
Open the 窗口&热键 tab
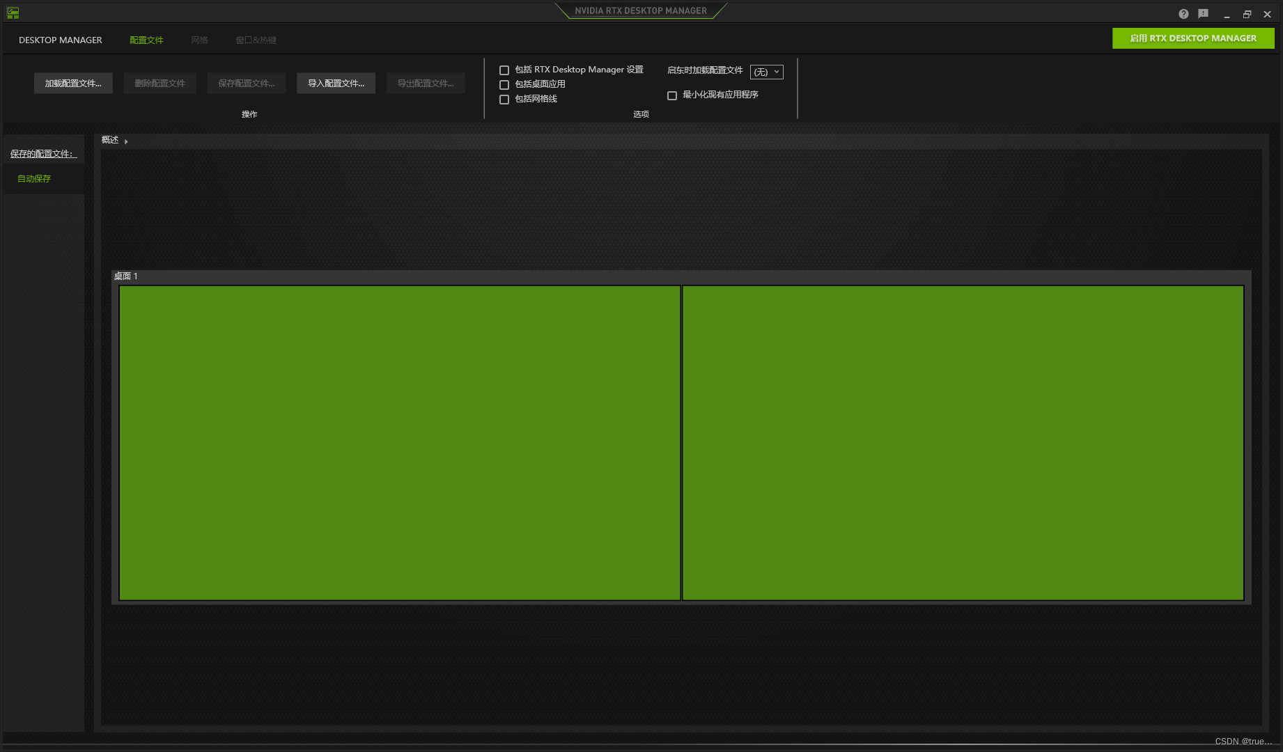(x=256, y=40)
